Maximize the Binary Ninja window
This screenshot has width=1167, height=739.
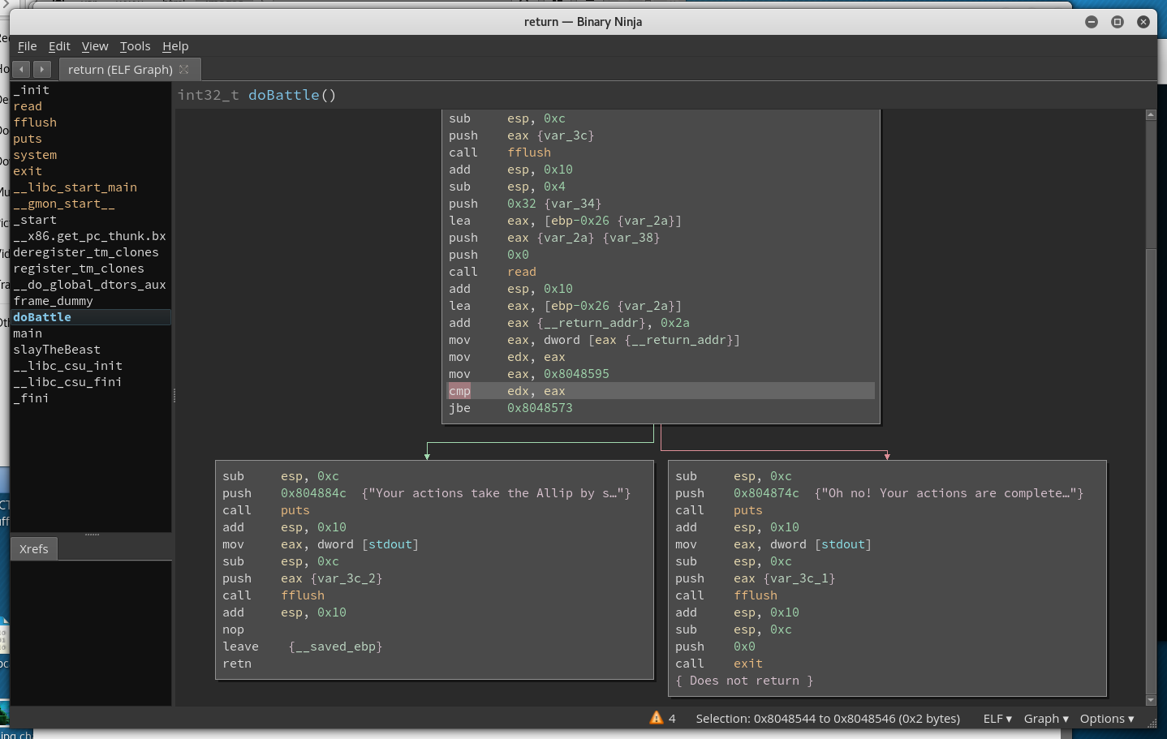tap(1117, 22)
